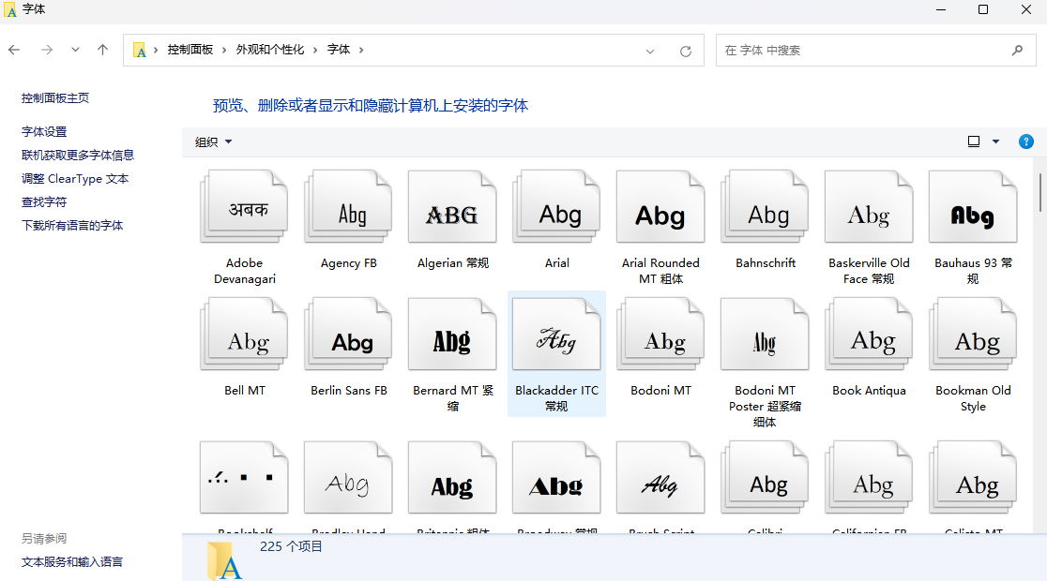
Task: Click the 字体 breadcrumb
Action: [339, 50]
